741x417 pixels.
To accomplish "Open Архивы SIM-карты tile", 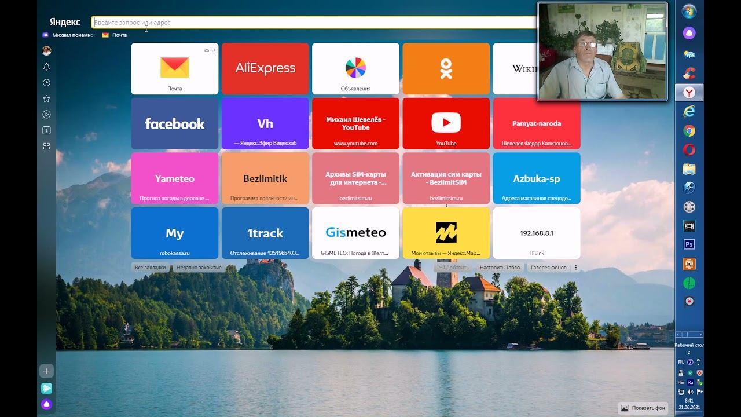I will [x=355, y=178].
